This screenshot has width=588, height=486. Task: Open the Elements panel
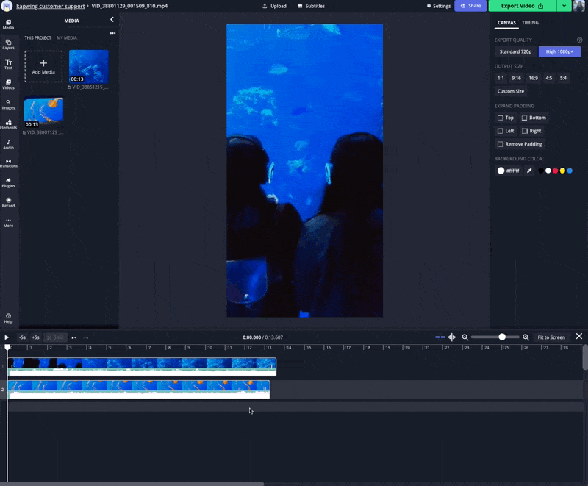(8, 124)
